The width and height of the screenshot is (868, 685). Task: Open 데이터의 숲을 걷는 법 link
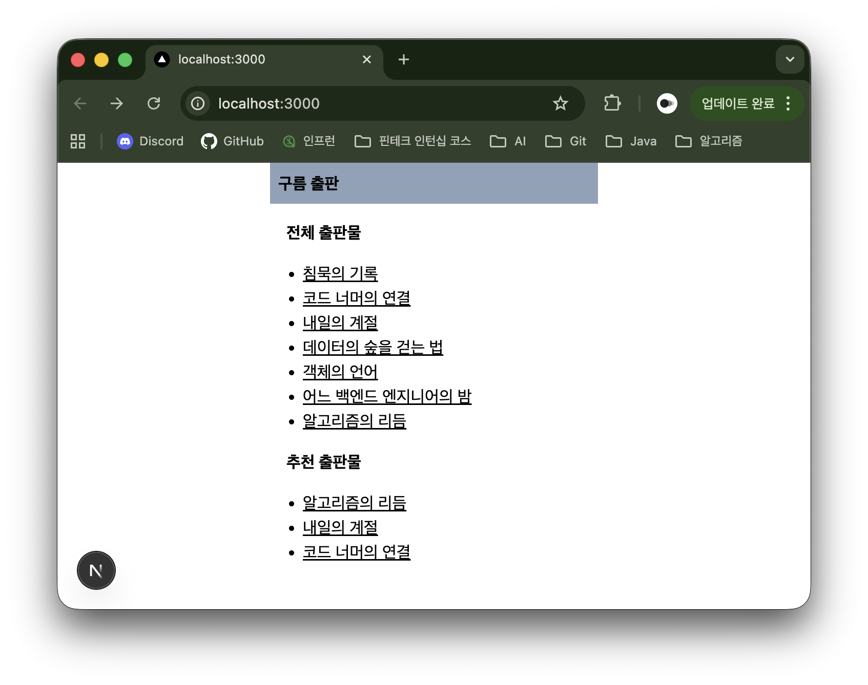coord(373,347)
